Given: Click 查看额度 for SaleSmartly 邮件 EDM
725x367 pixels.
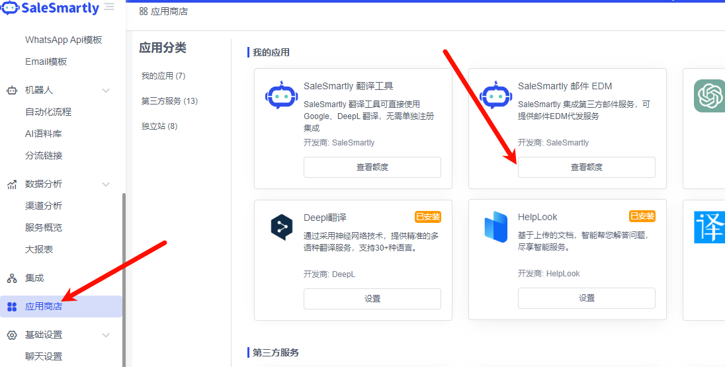Looking at the screenshot, I should [x=586, y=167].
